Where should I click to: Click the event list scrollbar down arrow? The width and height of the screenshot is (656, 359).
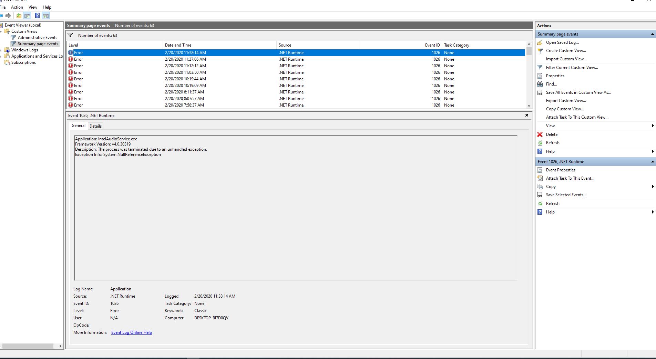coord(529,106)
